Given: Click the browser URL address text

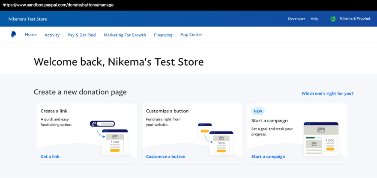Looking at the screenshot, I should coord(58,5).
